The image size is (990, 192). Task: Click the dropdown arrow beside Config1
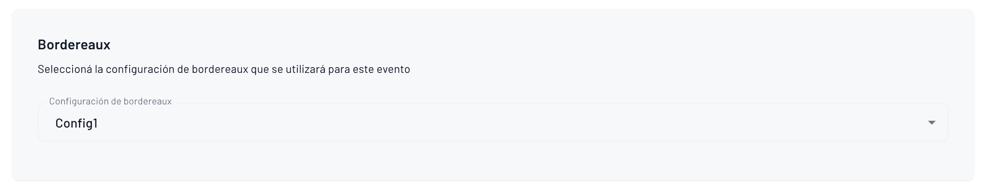point(931,123)
